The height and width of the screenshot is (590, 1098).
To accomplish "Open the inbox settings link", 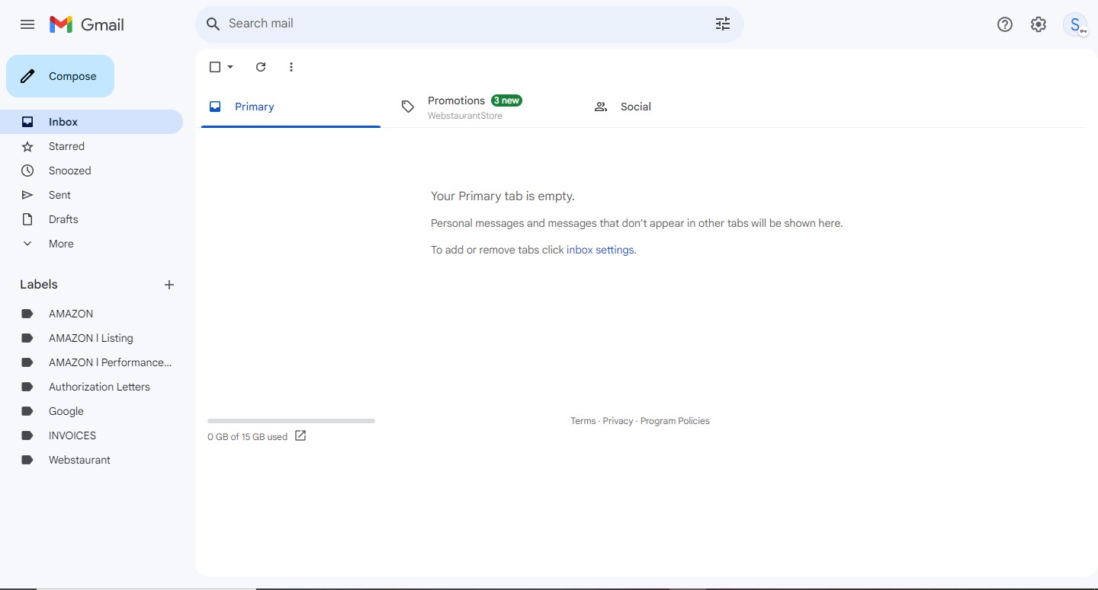I will click(600, 250).
